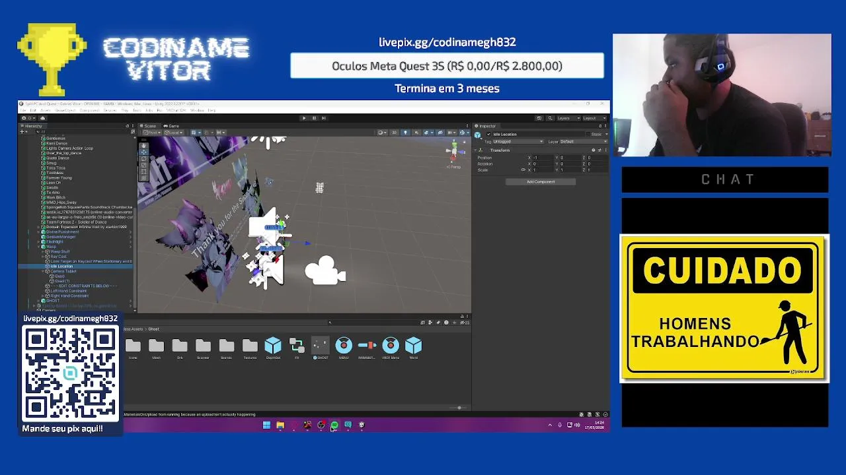Select the VRCF Menu asset

pyautogui.click(x=391, y=348)
